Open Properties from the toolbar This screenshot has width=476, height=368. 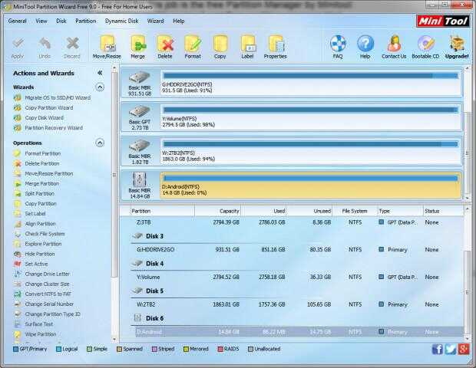click(276, 44)
